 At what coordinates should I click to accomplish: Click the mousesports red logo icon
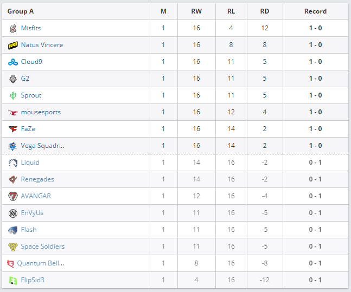coord(13,112)
